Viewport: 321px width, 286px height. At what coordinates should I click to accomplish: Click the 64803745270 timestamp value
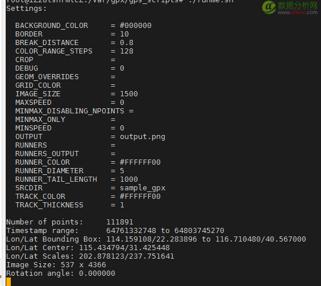point(199,231)
